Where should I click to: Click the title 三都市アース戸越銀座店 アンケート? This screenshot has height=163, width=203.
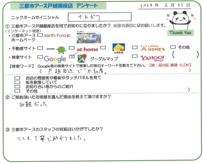[58, 6]
